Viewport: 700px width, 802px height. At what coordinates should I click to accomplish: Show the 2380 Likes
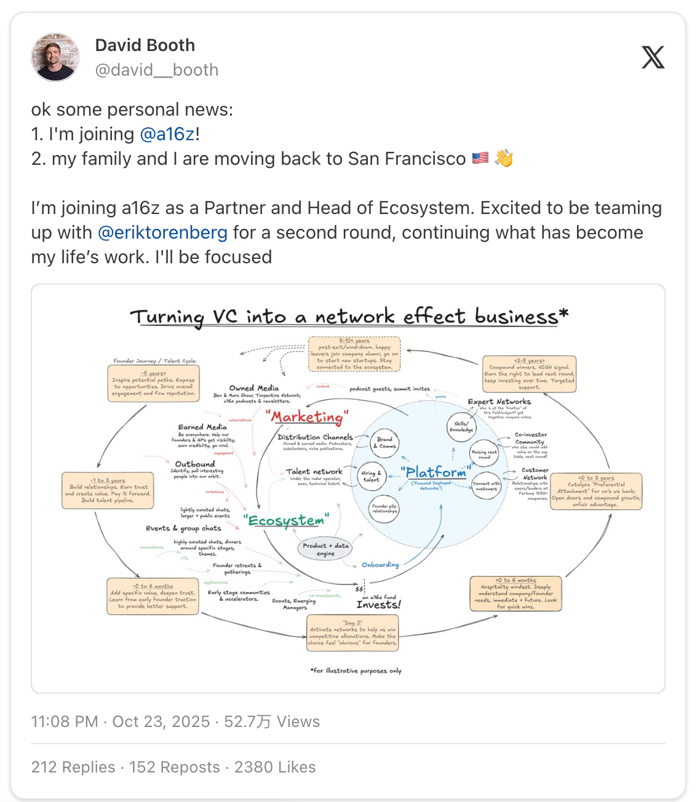(275, 767)
